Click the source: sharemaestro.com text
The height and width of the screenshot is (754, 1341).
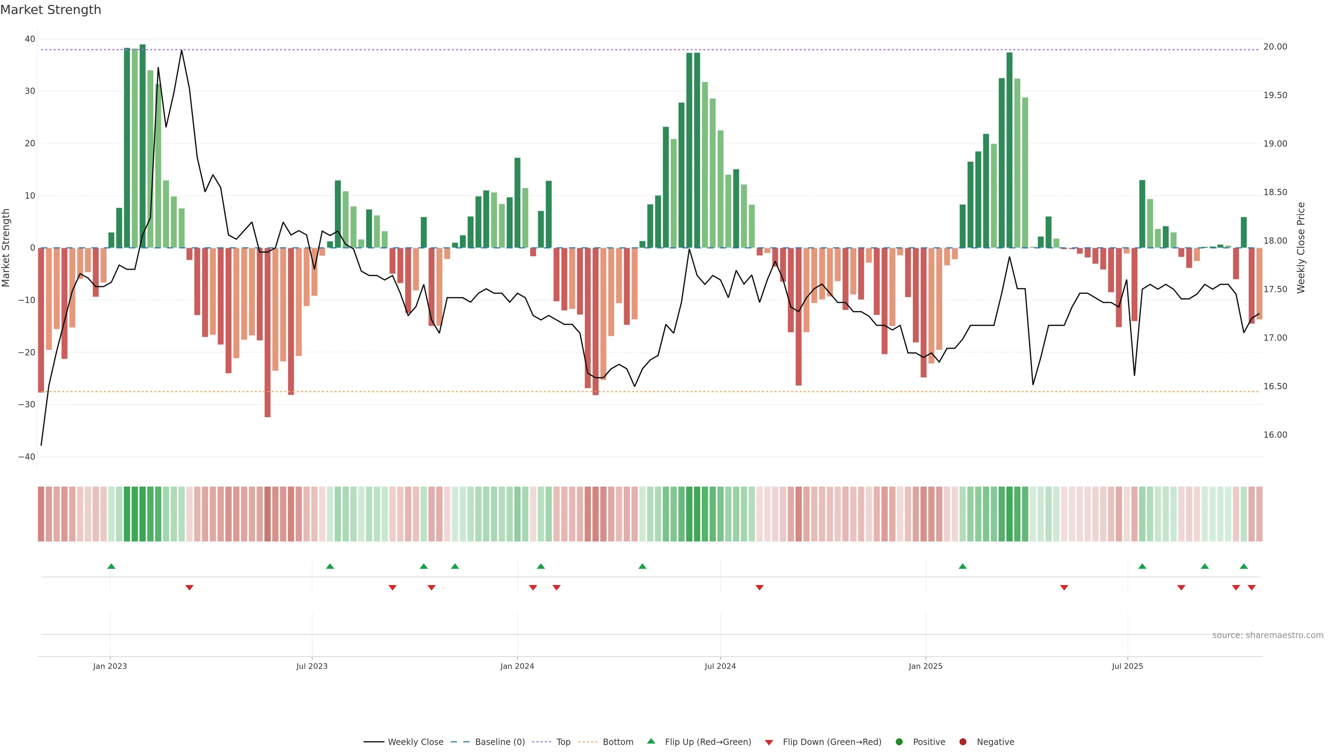[1268, 635]
